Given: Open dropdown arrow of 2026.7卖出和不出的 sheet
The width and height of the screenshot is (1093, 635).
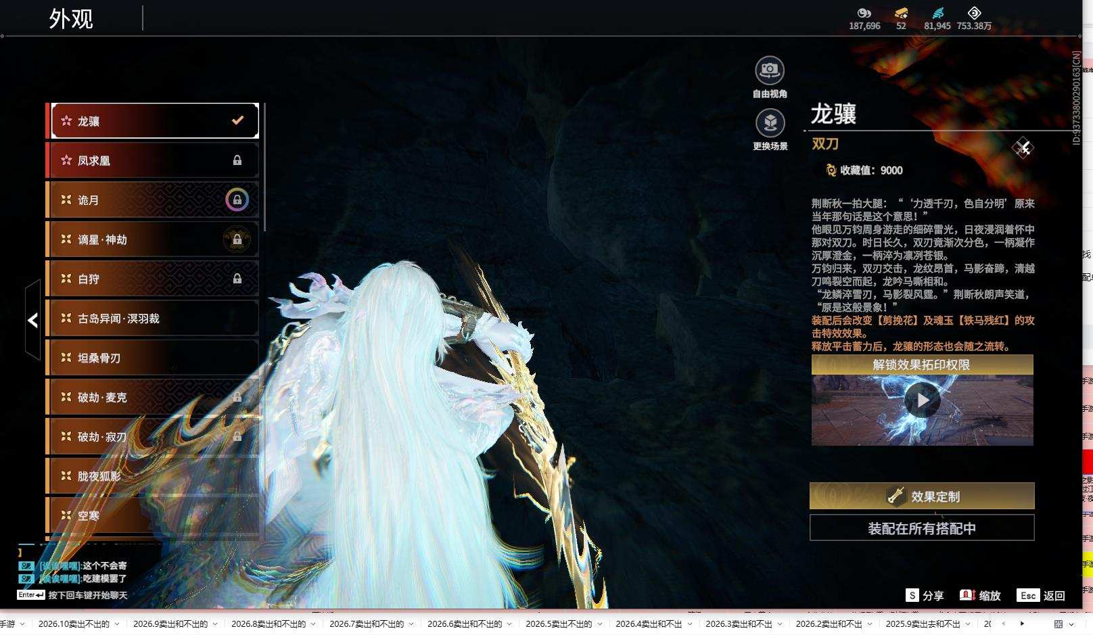Looking at the screenshot, I should [411, 624].
